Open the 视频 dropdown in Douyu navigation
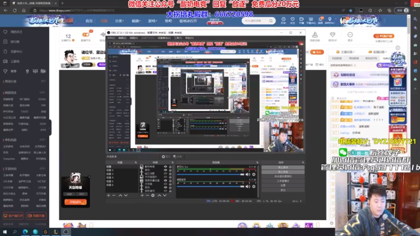 click(136, 21)
